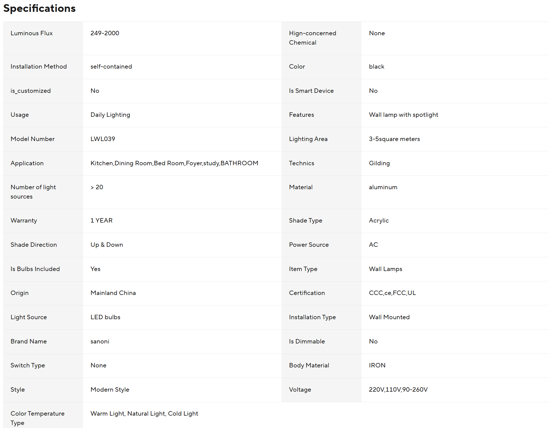Click the Brand Name value sanoni
Image resolution: width=549 pixels, height=428 pixels.
(x=100, y=341)
